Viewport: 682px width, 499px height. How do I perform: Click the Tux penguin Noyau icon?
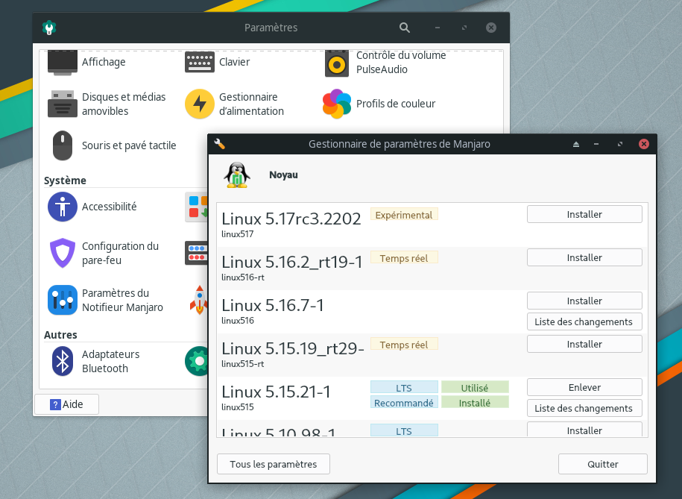point(237,175)
